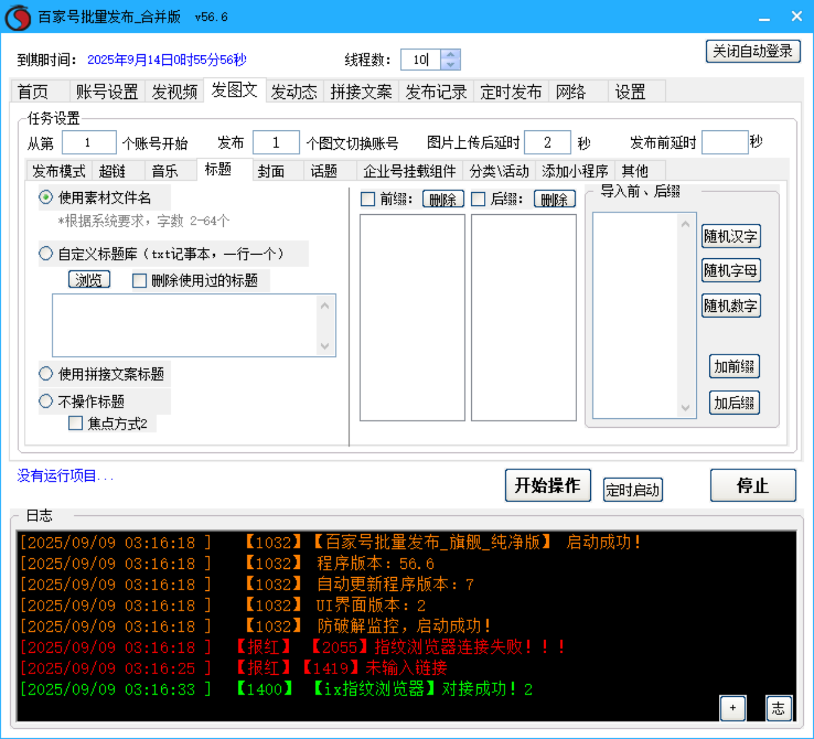Click the "志" log icon at bottom right
Image resolution: width=814 pixels, height=739 pixels.
point(778,708)
